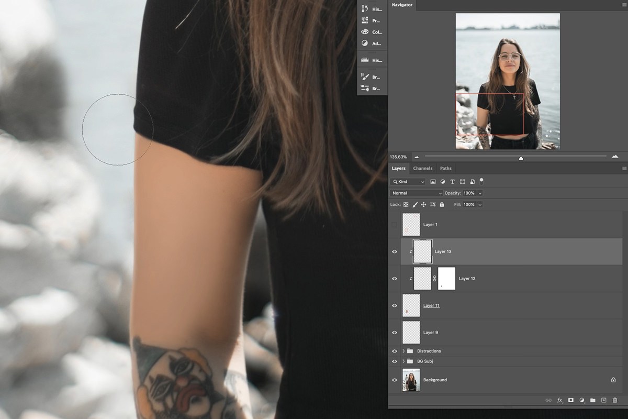
Task: Select the Layers tab
Action: [399, 169]
